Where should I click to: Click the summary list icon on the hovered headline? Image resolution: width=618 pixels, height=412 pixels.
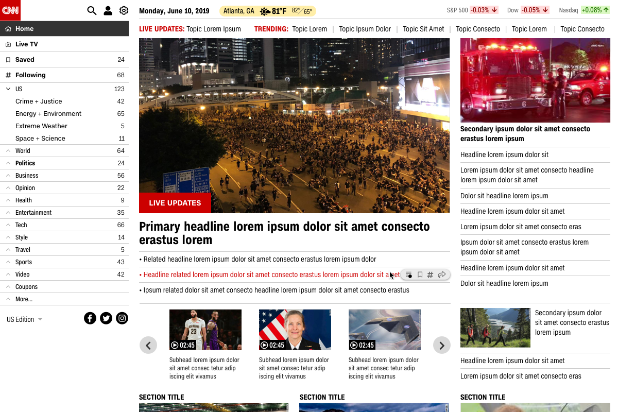tap(409, 275)
